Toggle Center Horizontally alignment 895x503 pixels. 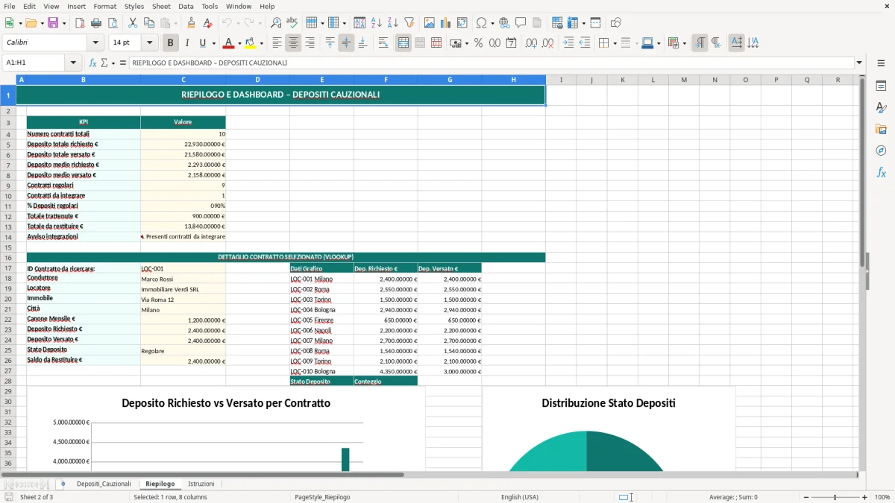pos(293,43)
